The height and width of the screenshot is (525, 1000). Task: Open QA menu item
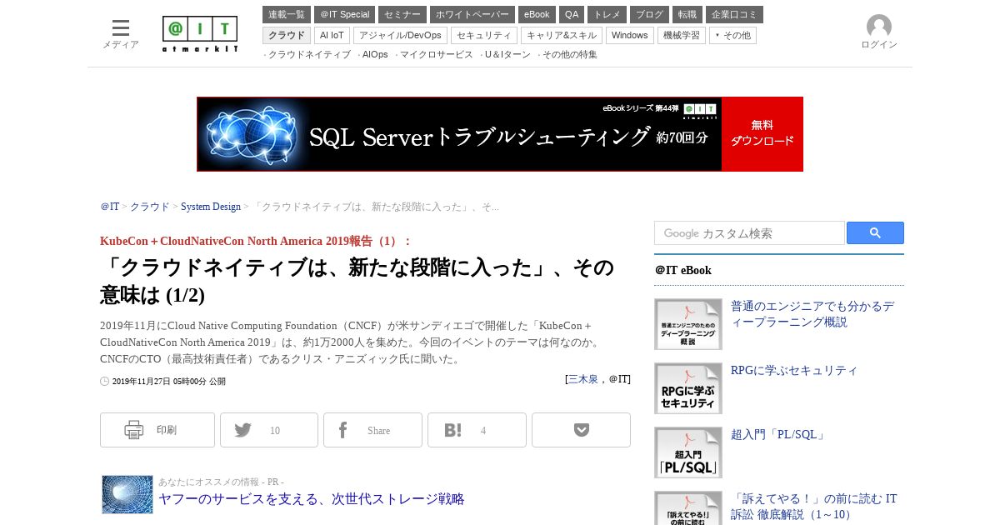coord(572,14)
